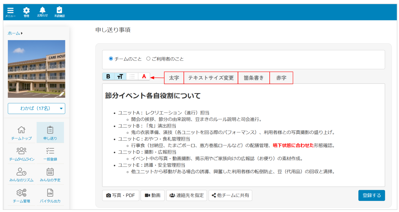Click red text 嚥下状態に合わせた
399x212 pixels.
pyautogui.click(x=293, y=145)
